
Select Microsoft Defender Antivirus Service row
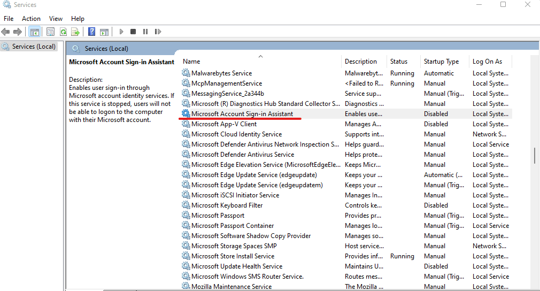click(x=346, y=154)
